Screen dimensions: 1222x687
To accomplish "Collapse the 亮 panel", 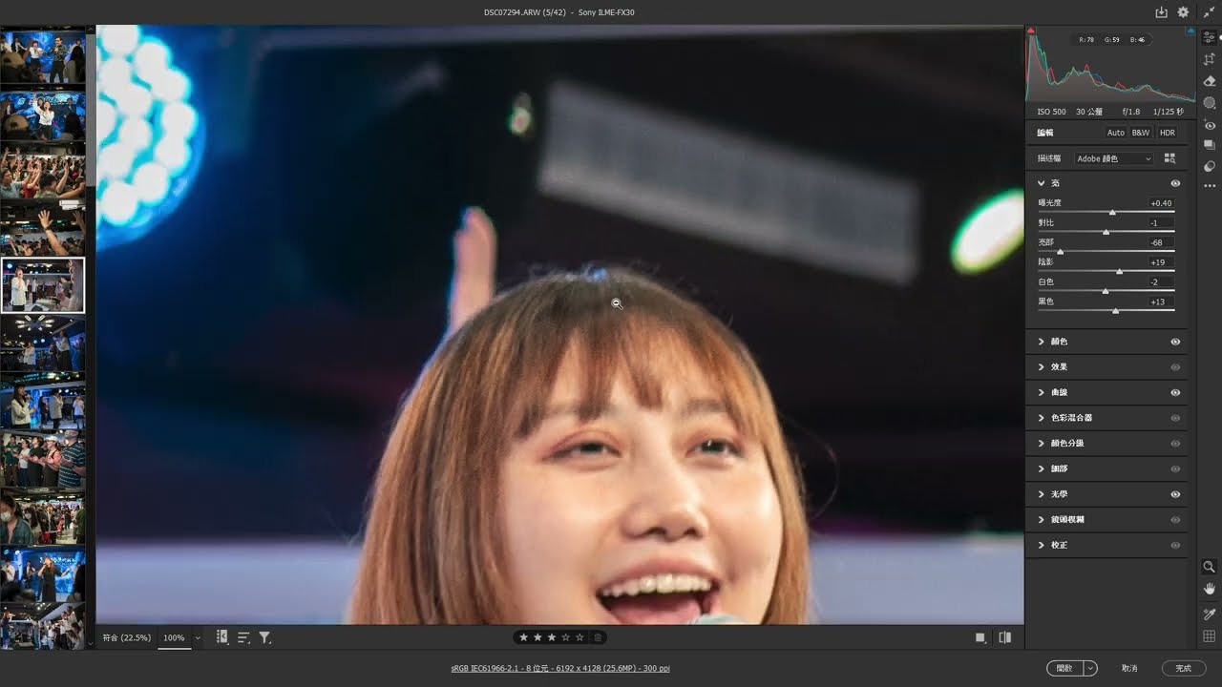I will tap(1042, 183).
